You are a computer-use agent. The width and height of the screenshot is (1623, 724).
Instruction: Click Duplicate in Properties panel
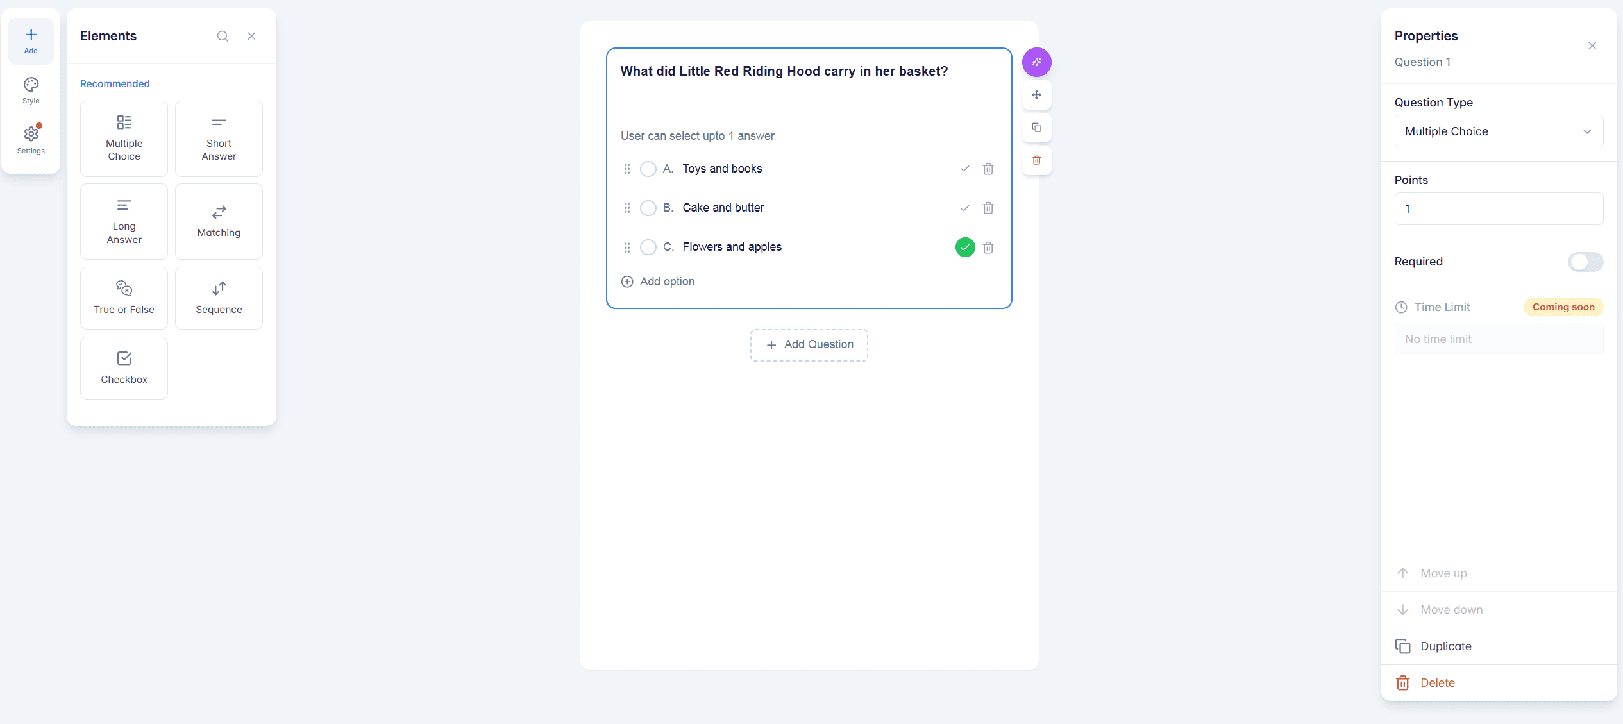point(1445,646)
